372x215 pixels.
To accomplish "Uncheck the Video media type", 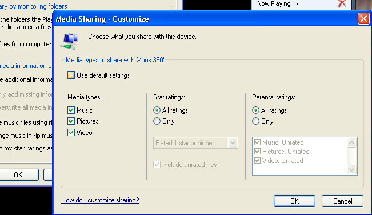I will [71, 133].
